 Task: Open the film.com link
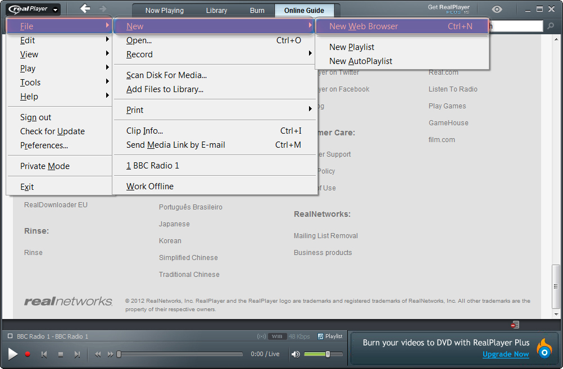442,140
